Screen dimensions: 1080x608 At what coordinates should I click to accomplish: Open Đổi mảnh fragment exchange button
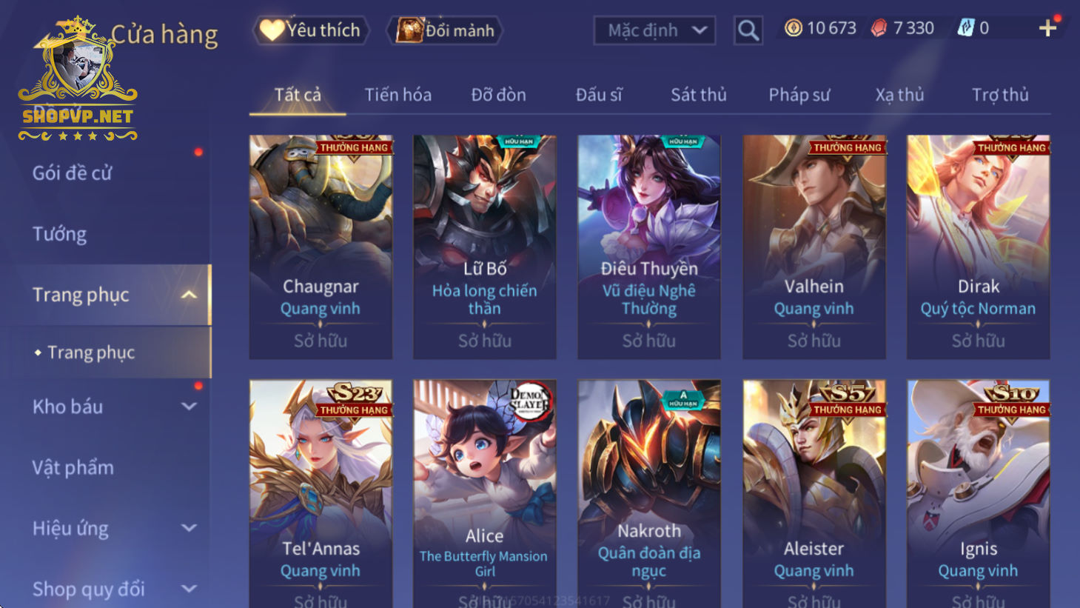(445, 30)
